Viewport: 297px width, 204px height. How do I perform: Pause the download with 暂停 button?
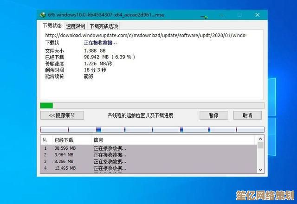(x=213, y=115)
